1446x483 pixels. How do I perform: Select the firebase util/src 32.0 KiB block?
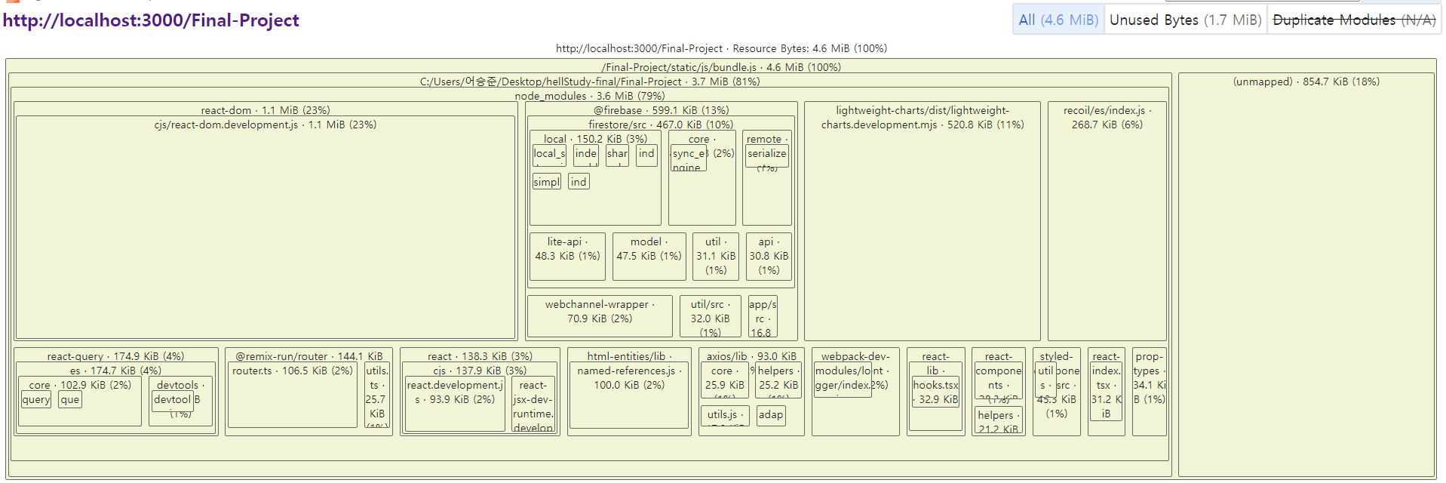tap(710, 315)
